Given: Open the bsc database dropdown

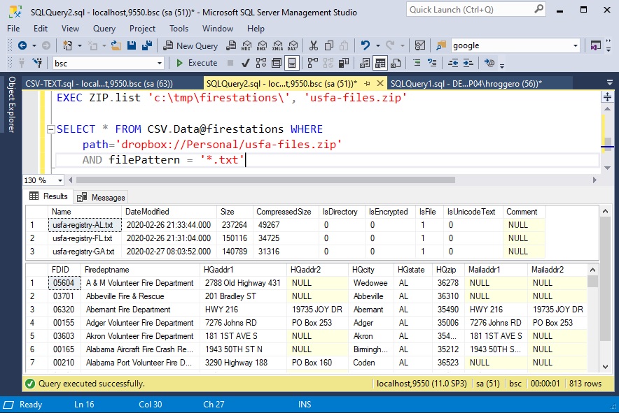Looking at the screenshot, I should pyautogui.click(x=160, y=63).
